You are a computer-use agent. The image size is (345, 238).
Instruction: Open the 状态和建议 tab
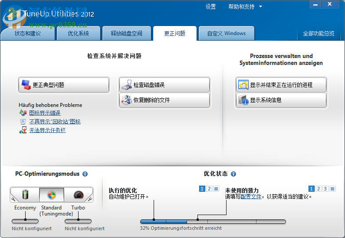coord(27,33)
